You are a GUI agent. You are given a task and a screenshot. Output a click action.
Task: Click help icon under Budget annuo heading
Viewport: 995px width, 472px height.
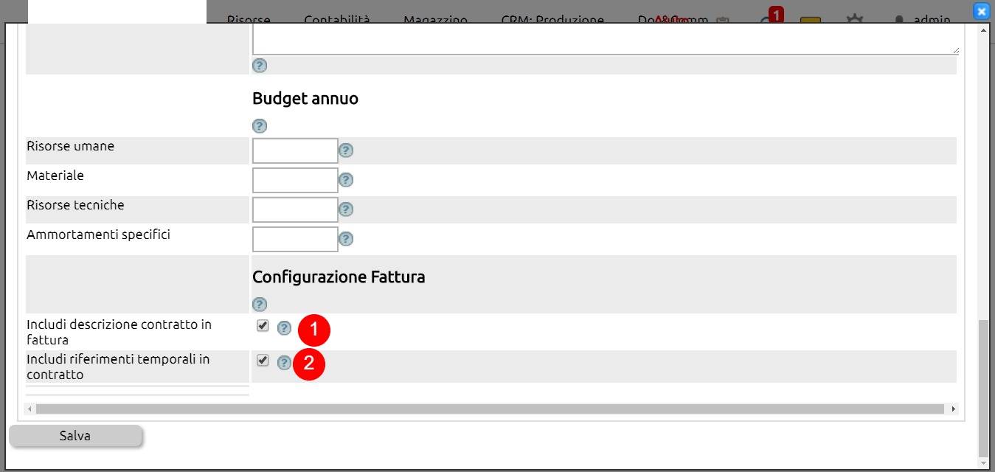(260, 126)
